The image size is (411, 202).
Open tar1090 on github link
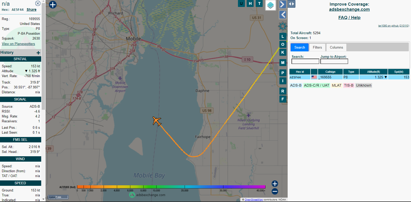(393, 26)
